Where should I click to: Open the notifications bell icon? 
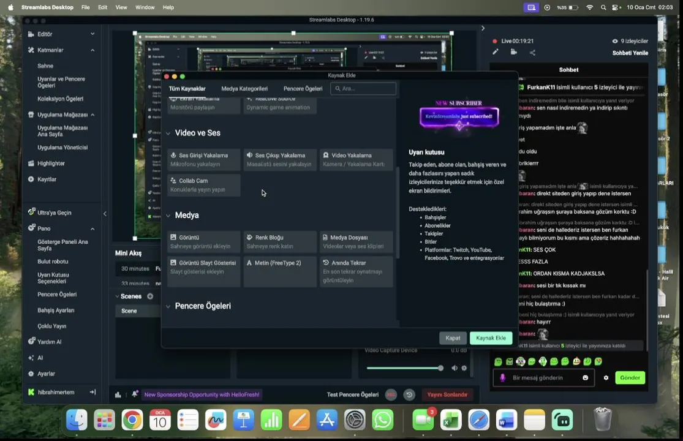click(x=135, y=394)
